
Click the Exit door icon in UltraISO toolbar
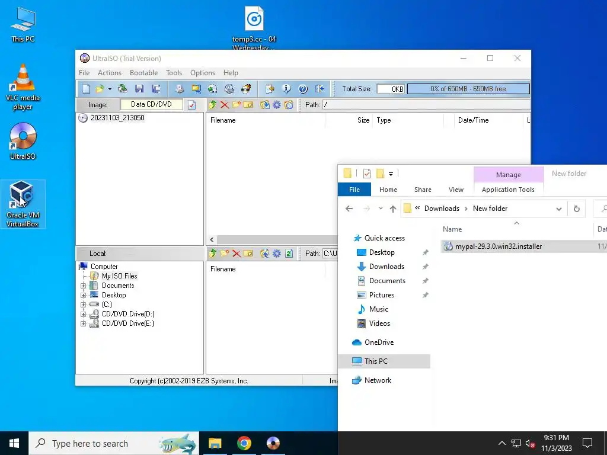tap(320, 89)
